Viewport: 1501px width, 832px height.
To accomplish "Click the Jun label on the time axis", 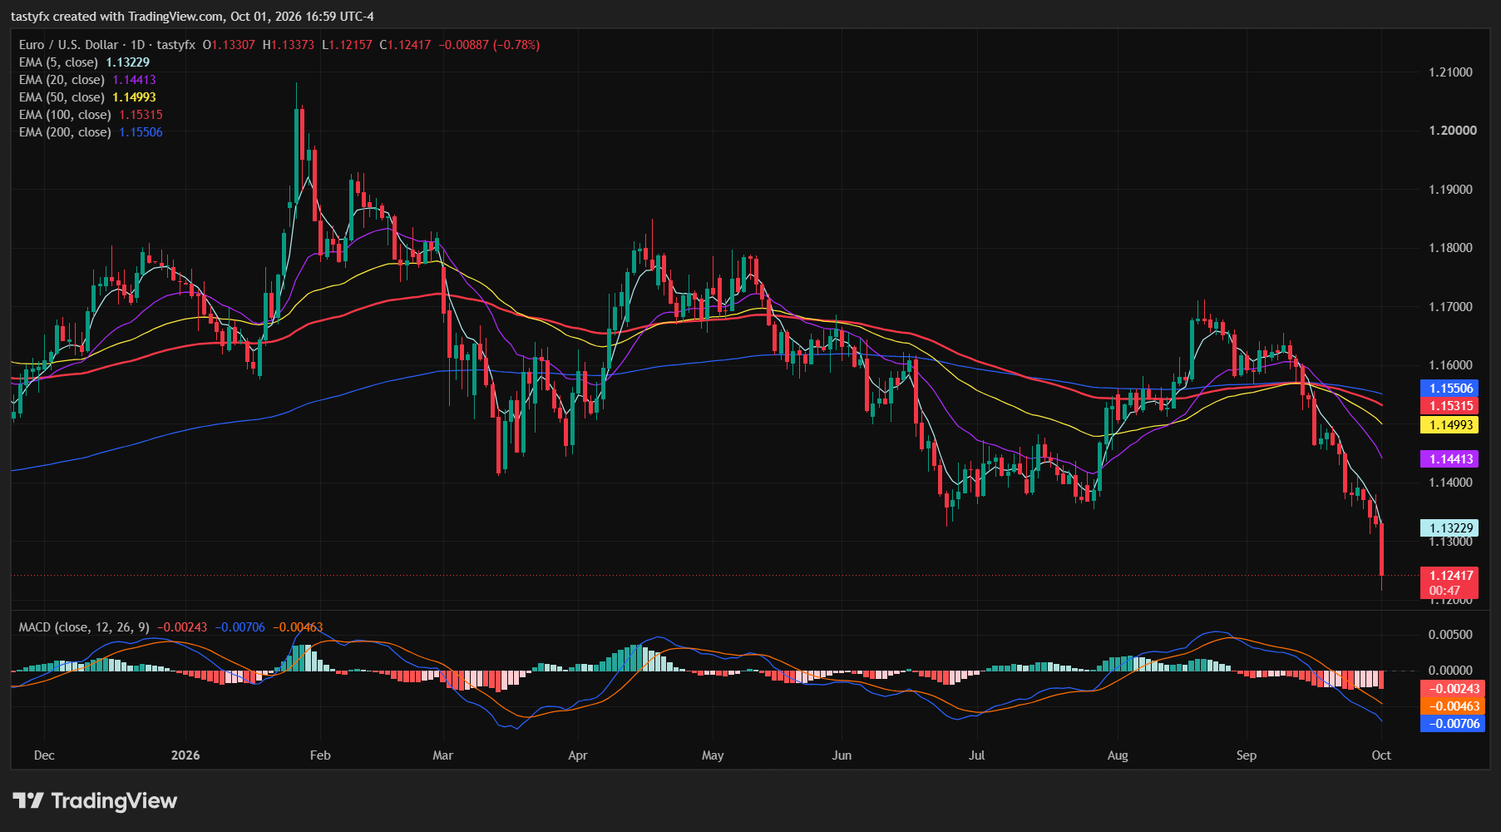I will point(842,755).
